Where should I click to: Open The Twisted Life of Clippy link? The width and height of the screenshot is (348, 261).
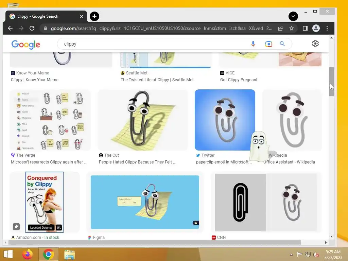(x=157, y=80)
